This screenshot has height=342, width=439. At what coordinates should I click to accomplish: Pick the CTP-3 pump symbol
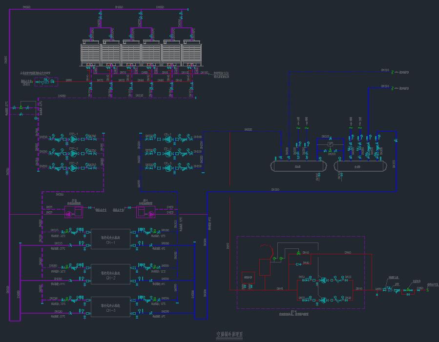73,167
